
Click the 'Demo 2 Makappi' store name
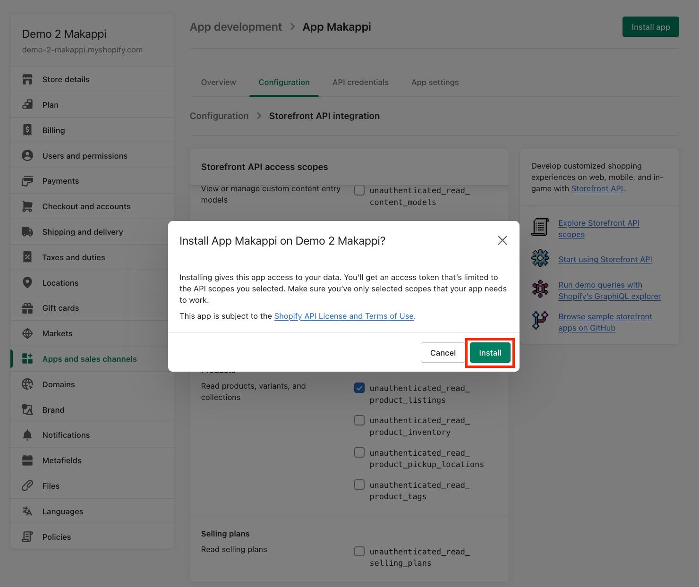[64, 34]
